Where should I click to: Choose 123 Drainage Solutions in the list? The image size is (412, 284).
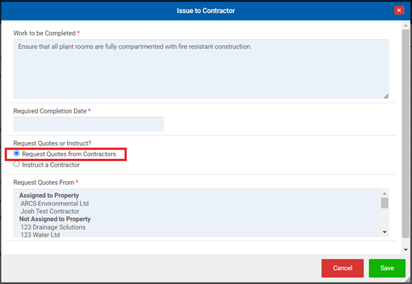[x=53, y=227]
